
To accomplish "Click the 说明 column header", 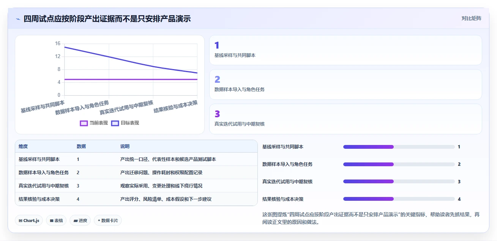I will tap(125, 146).
